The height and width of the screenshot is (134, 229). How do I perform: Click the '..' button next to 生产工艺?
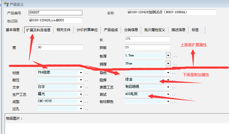pos(86,95)
